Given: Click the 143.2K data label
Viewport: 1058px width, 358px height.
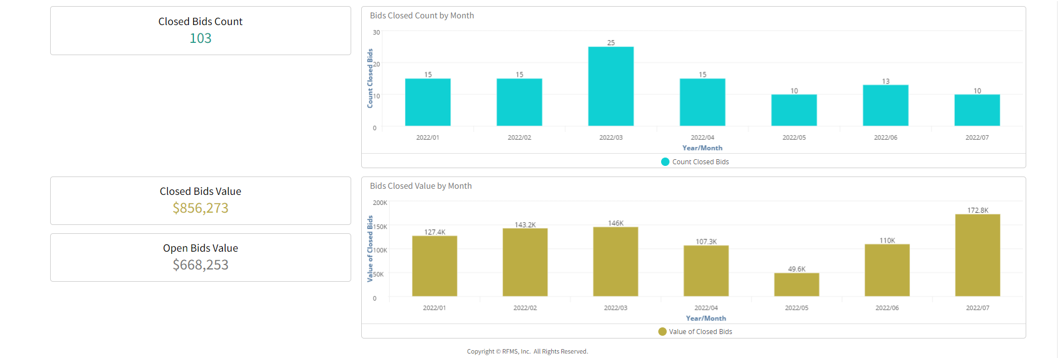Looking at the screenshot, I should (x=525, y=225).
